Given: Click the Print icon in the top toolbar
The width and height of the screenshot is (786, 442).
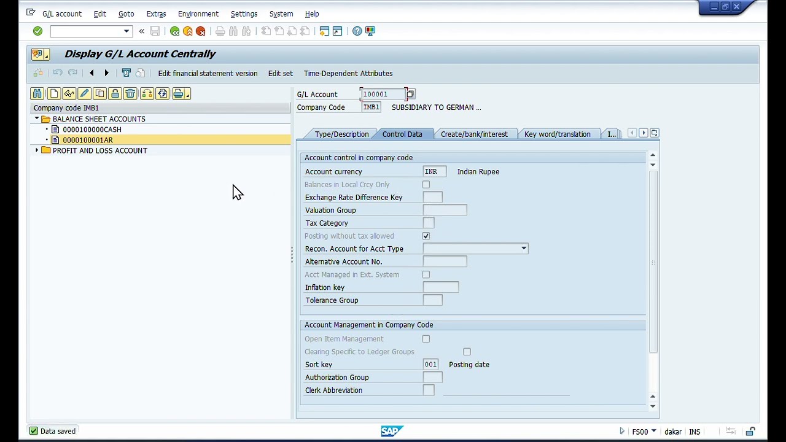Looking at the screenshot, I should pos(220,31).
